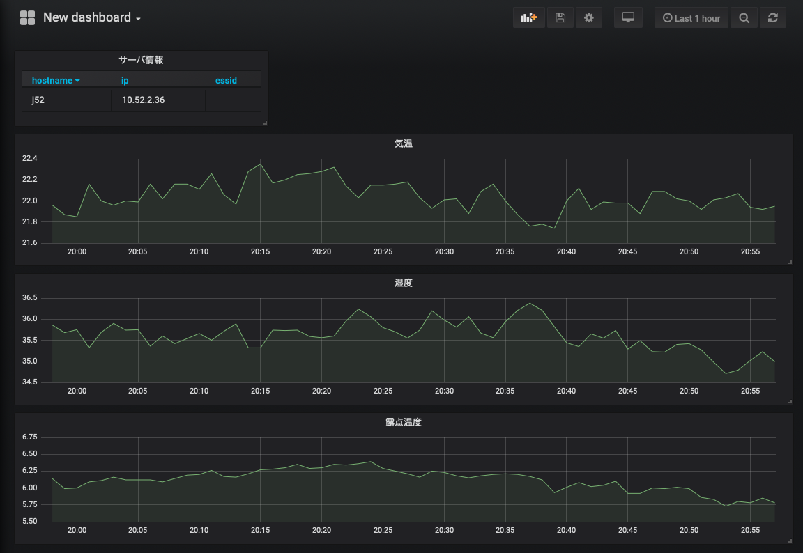Sort table by ip column header
The width and height of the screenshot is (803, 553).
pyautogui.click(x=125, y=81)
